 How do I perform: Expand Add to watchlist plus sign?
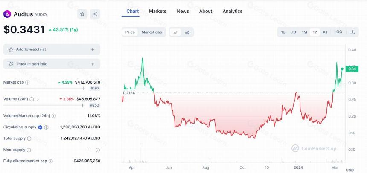click(93, 49)
